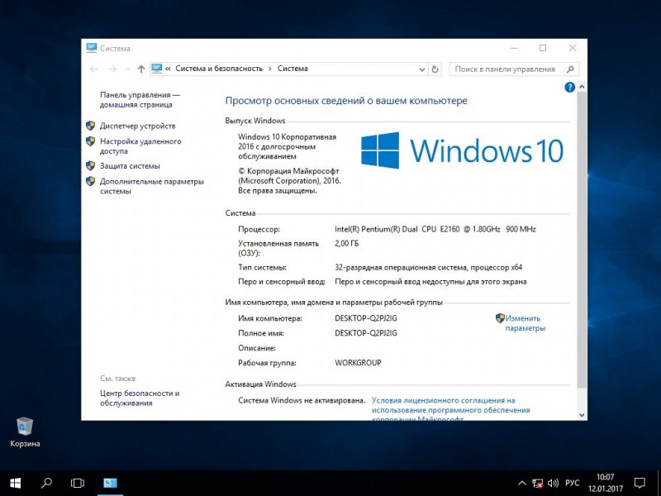Click the control panel search field

[514, 69]
